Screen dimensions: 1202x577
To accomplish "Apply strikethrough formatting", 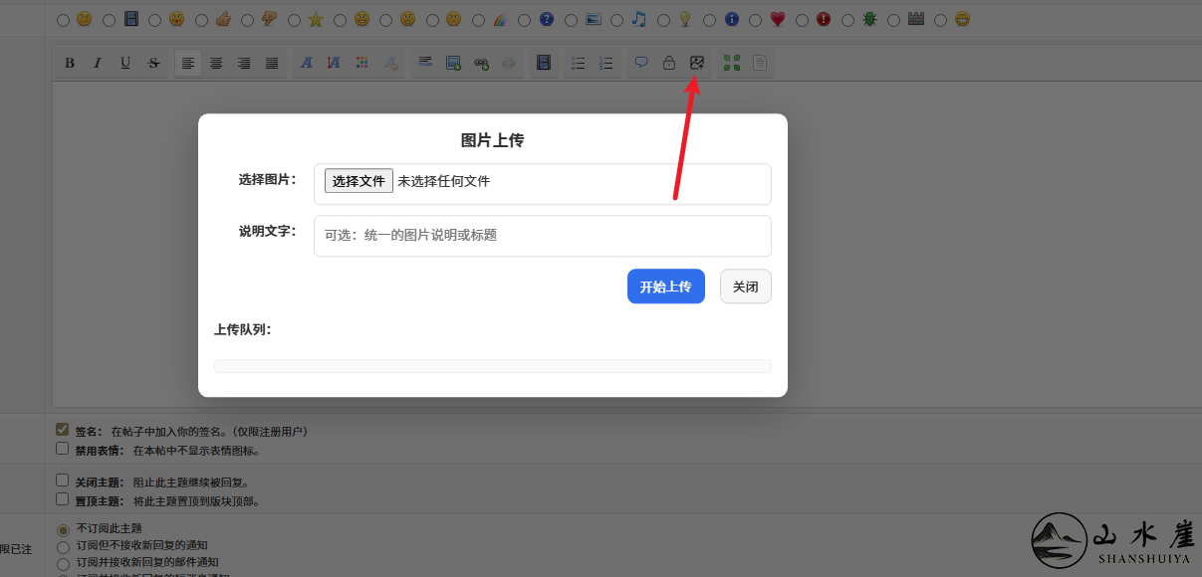I will (152, 62).
